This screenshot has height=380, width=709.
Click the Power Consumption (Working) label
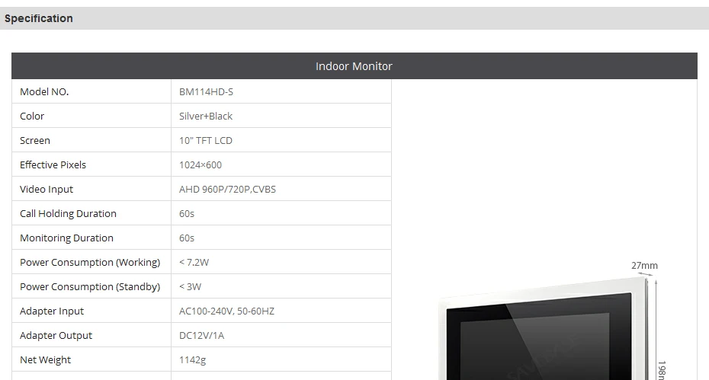point(90,263)
